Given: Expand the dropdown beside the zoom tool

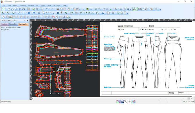Looking at the screenshot, I should coord(44,9).
